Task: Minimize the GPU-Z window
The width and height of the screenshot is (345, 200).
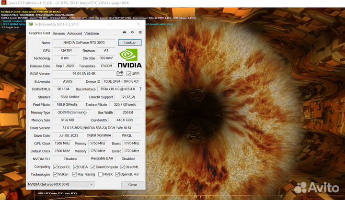Action: pos(109,24)
